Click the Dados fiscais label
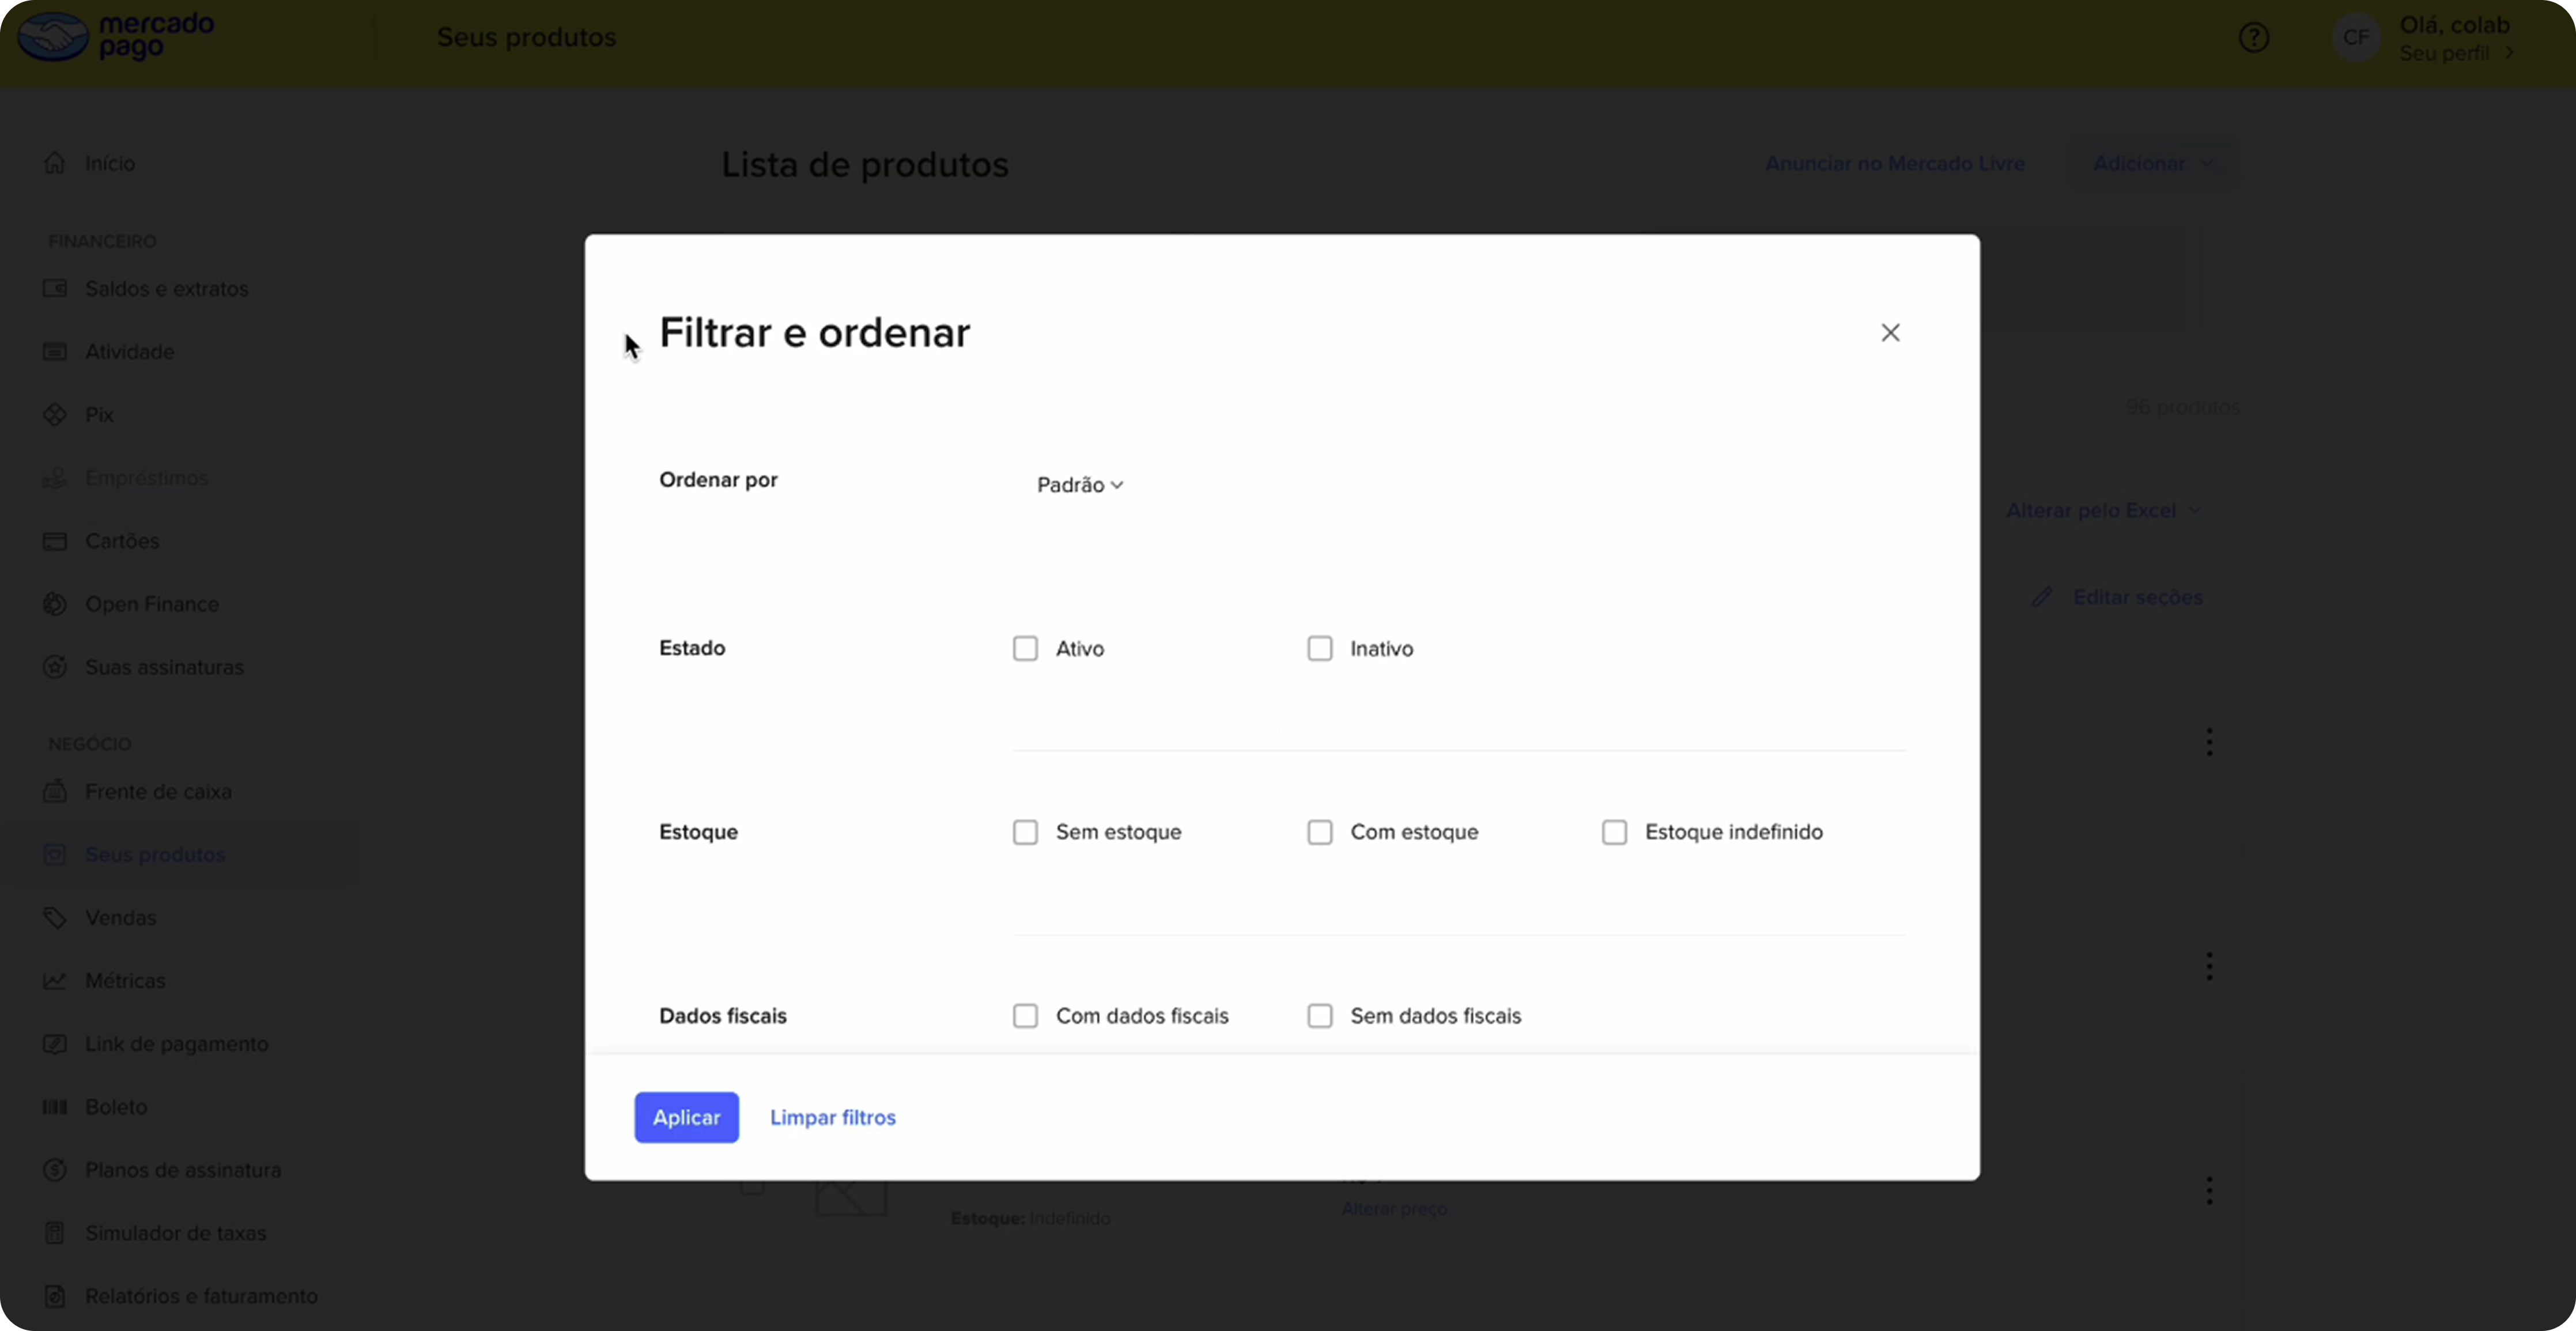Image resolution: width=2576 pixels, height=1331 pixels. coord(723,1016)
